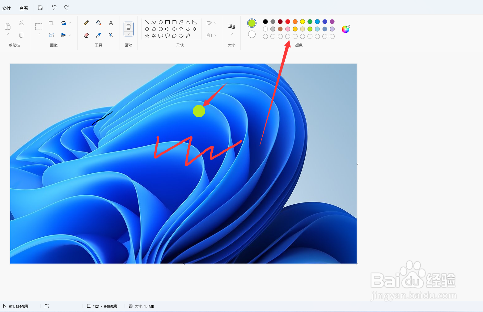Select the eraser tool
Image resolution: width=483 pixels, height=312 pixels.
(x=86, y=35)
